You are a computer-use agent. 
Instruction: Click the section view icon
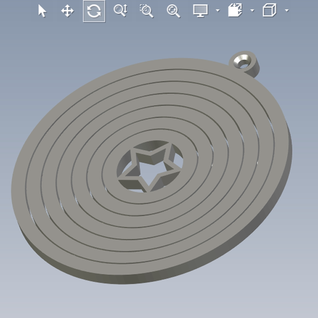click(x=235, y=10)
